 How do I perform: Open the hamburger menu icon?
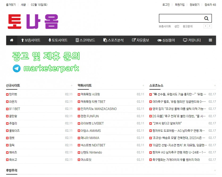[210, 40]
